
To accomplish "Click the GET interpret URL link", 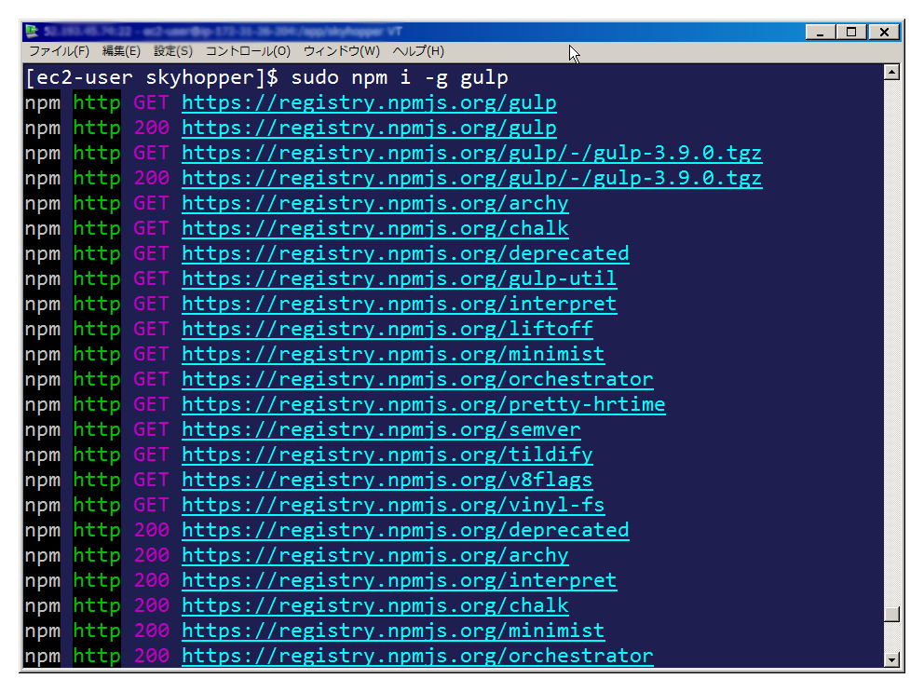I will 399,304.
